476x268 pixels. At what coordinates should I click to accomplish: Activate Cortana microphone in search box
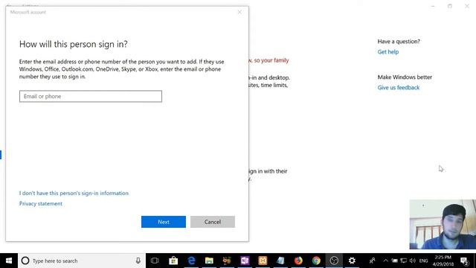click(138, 261)
